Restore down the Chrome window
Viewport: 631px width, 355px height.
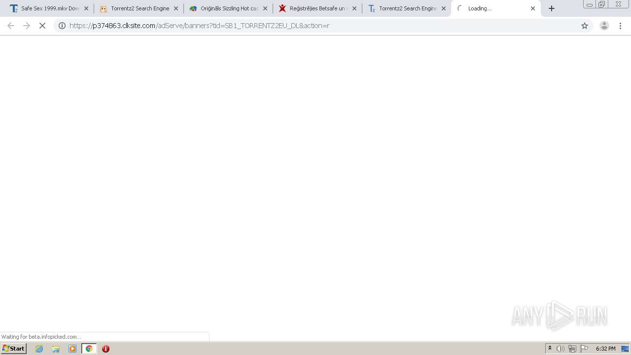tap(602, 4)
